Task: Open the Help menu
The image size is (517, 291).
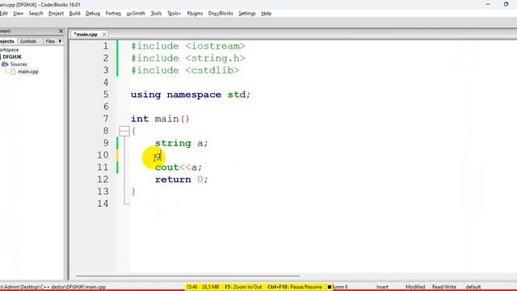Action: 266,14
